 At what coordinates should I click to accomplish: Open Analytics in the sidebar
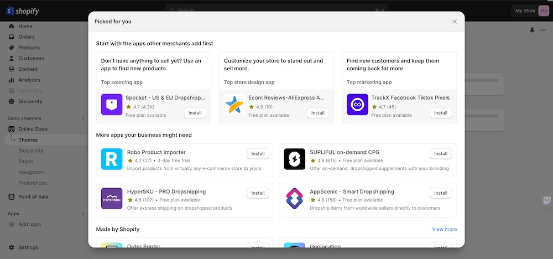29,80
